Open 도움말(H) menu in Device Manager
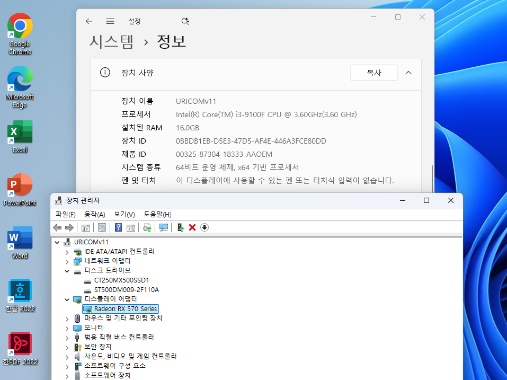The width and height of the screenshot is (507, 380). [x=157, y=215]
